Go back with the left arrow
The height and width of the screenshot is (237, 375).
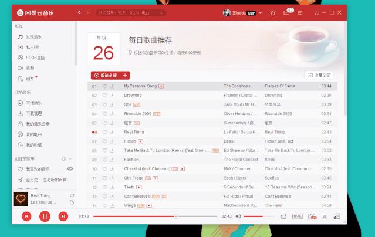click(x=79, y=12)
